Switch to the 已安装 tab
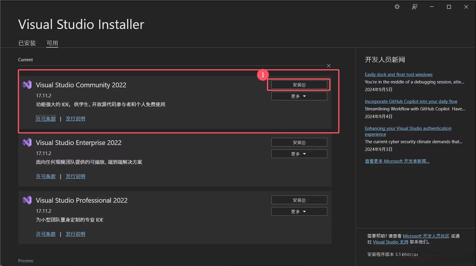This screenshot has width=476, height=266. tap(27, 43)
